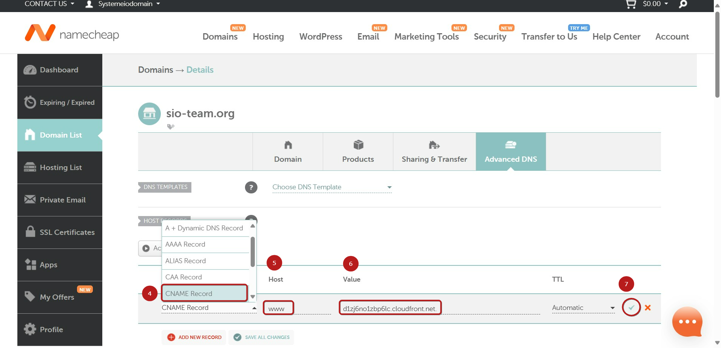Click the Hosting List server icon
Image resolution: width=721 pixels, height=348 pixels.
click(x=30, y=167)
